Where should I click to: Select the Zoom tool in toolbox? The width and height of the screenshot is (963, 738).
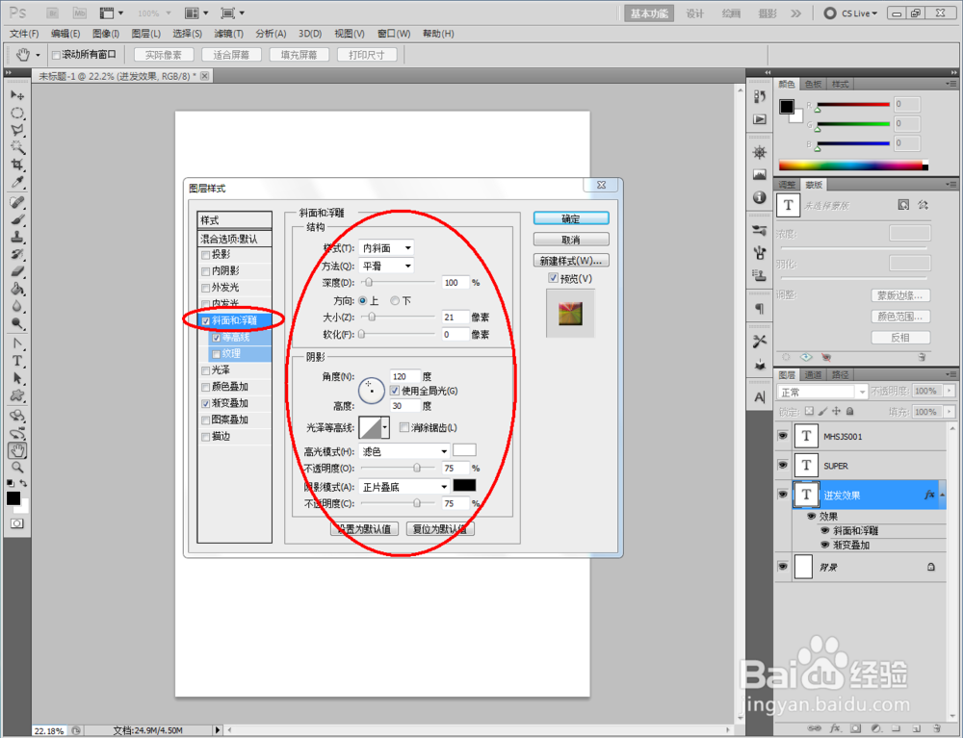point(17,468)
